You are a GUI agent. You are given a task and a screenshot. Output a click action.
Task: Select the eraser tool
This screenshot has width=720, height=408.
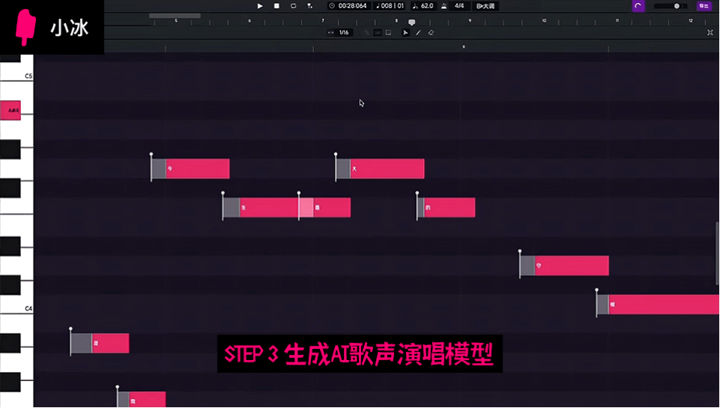[x=430, y=33]
